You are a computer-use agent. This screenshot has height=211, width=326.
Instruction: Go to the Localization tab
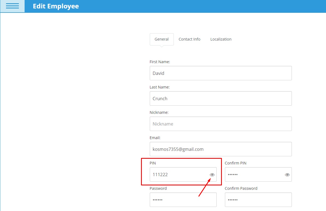221,39
